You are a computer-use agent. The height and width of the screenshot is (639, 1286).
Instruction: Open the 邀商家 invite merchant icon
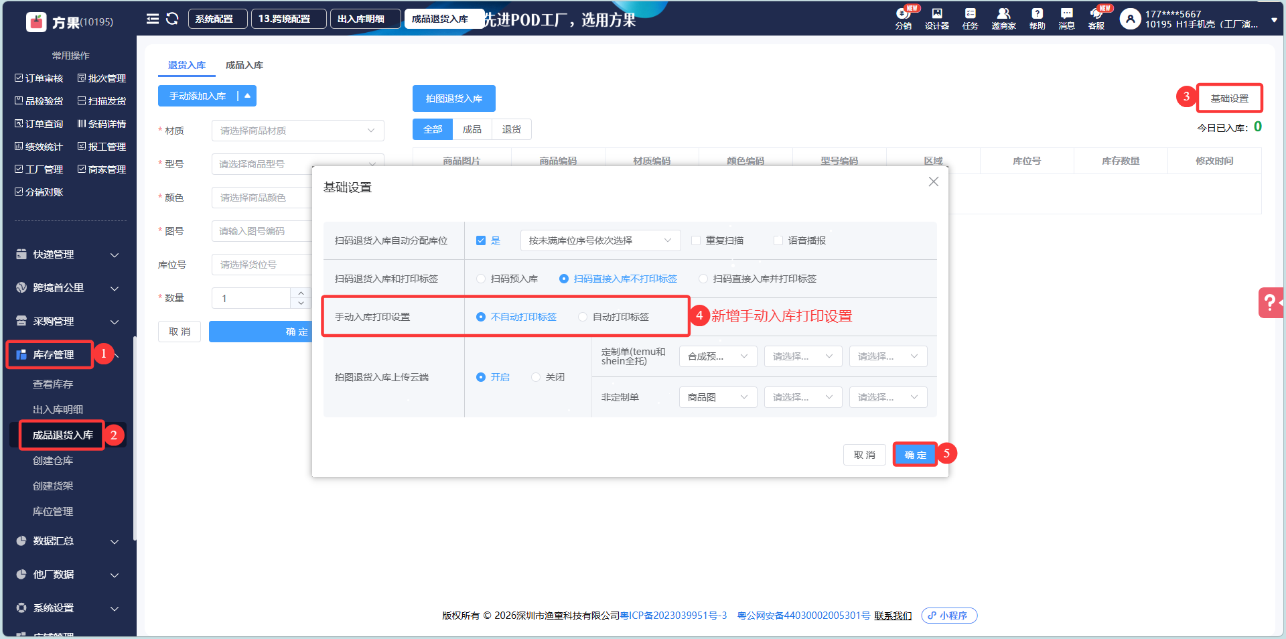coord(1003,18)
